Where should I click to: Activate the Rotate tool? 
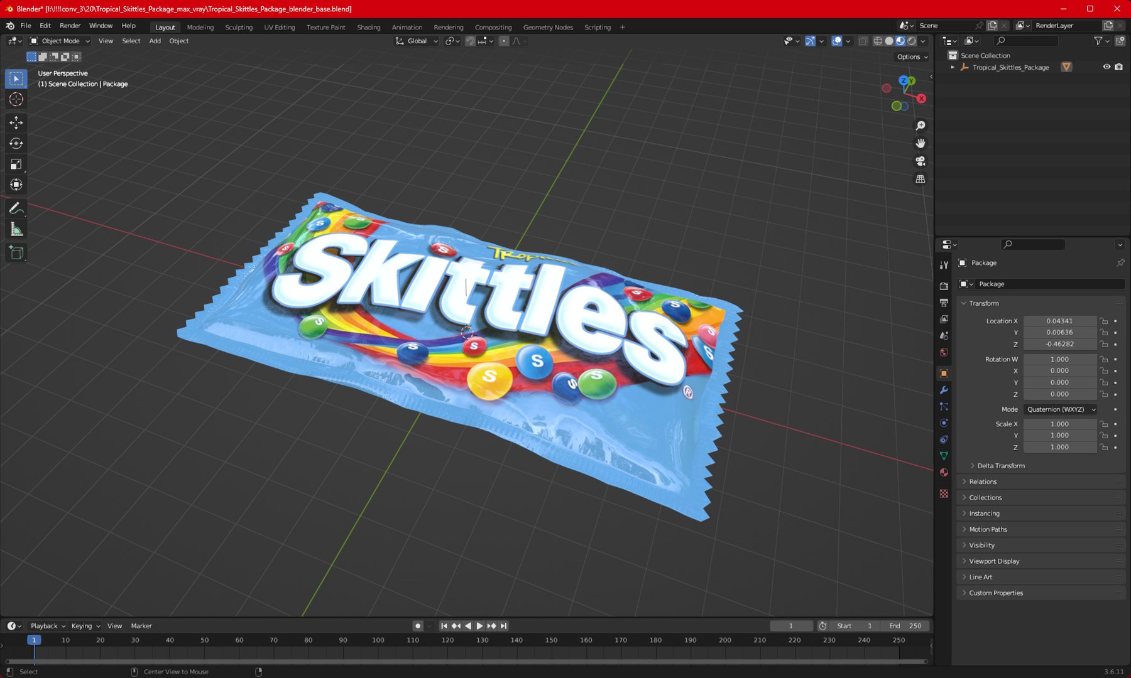coord(16,144)
